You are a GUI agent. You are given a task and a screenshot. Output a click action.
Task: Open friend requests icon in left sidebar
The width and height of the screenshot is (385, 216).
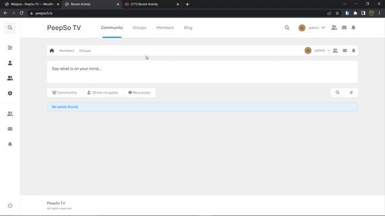pos(10,114)
